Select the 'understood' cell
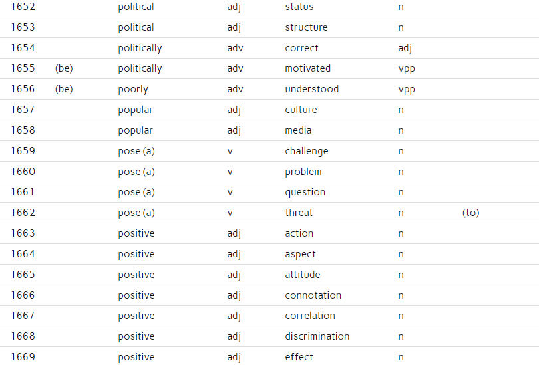 tap(311, 89)
